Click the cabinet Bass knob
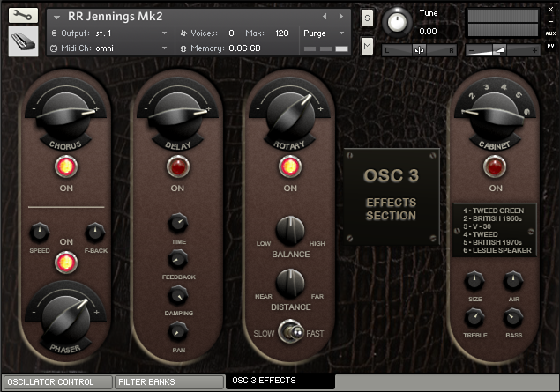560x392 pixels. tap(513, 318)
